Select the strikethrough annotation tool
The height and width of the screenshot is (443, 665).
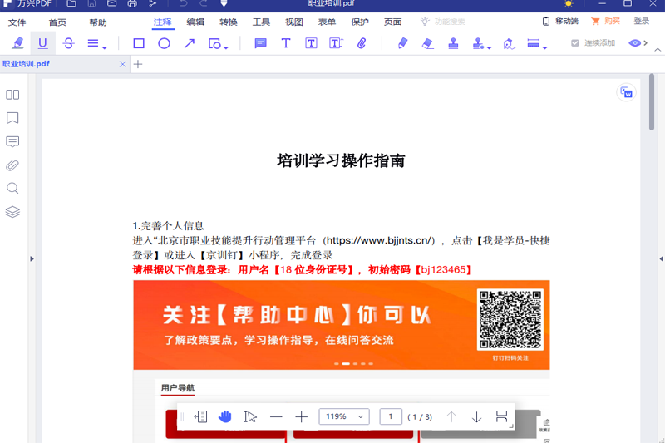(x=68, y=43)
